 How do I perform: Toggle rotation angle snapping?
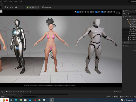pyautogui.click(x=96, y=12)
